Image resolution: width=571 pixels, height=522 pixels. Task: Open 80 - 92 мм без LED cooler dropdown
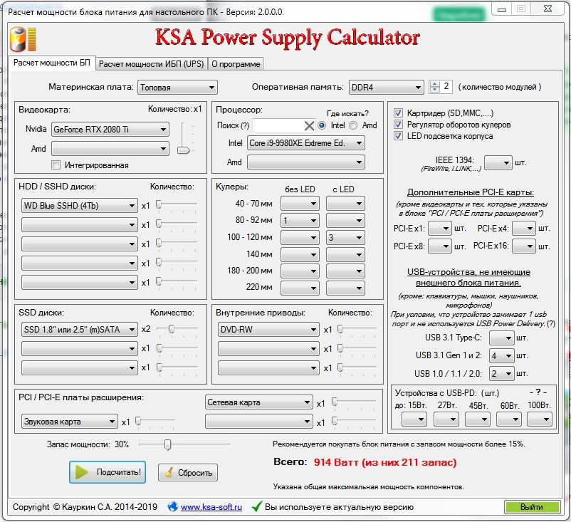click(x=300, y=220)
